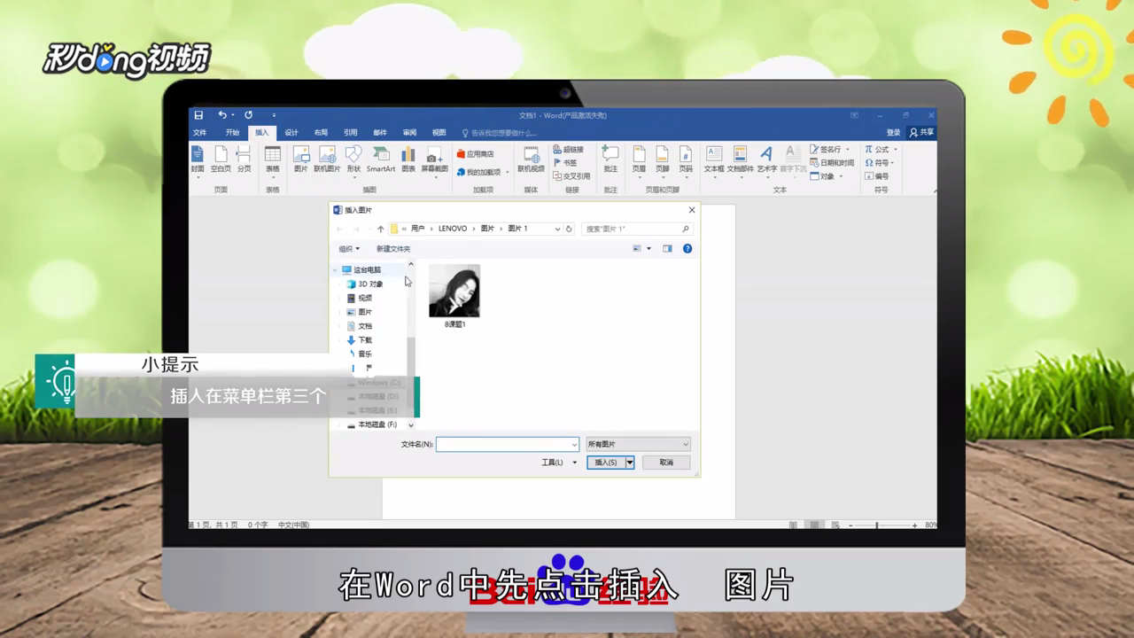This screenshot has height=638, width=1134.
Task: Click 新建文件夹 new folder button
Action: point(393,249)
